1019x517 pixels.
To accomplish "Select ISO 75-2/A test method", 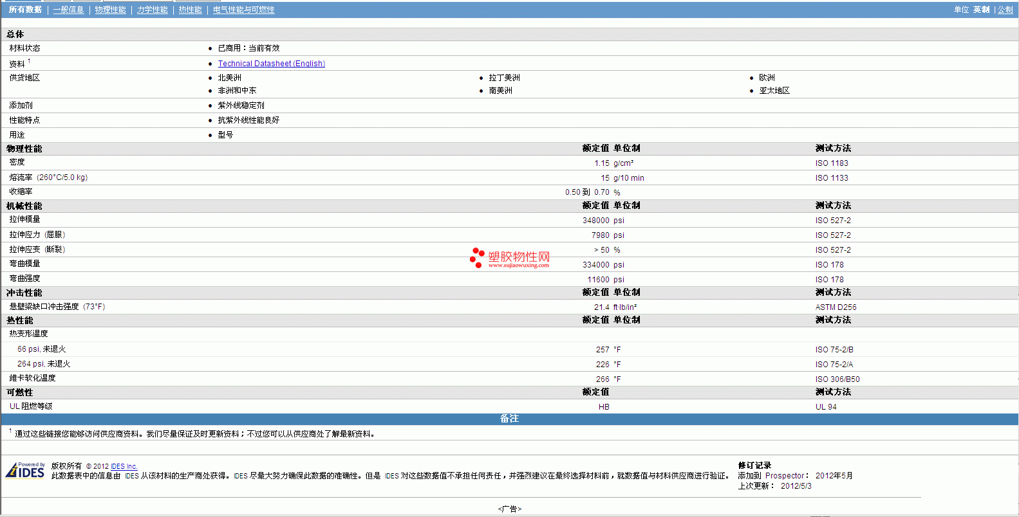I will pyautogui.click(x=834, y=365).
